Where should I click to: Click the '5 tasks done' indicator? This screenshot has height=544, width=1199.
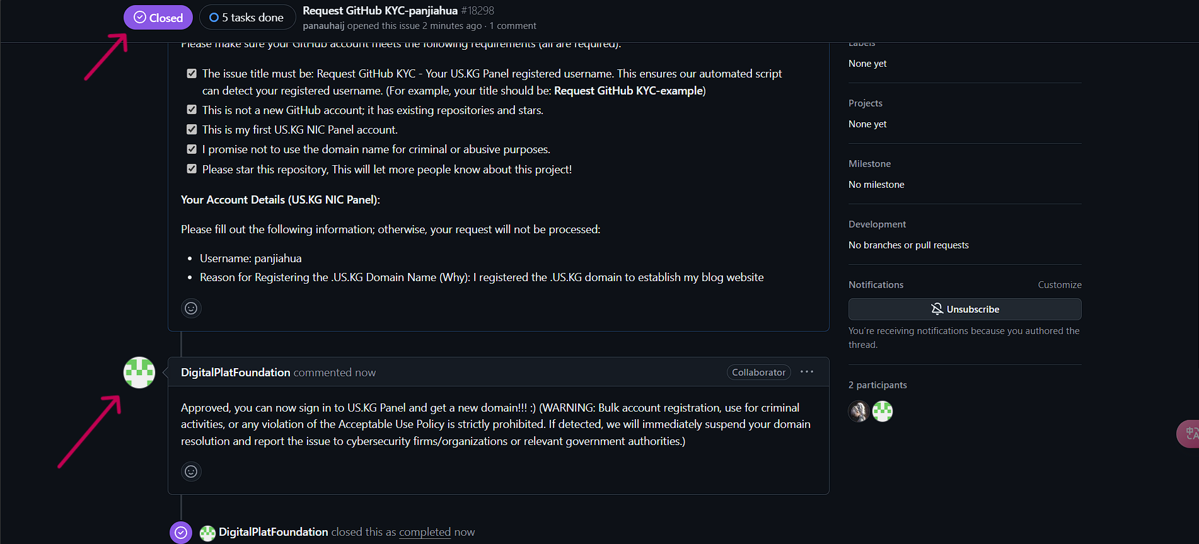(x=247, y=18)
